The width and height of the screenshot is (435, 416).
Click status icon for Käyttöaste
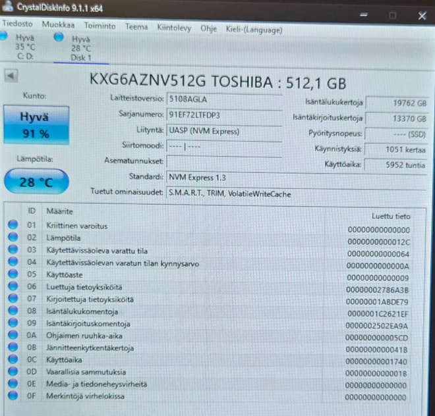pos(13,274)
